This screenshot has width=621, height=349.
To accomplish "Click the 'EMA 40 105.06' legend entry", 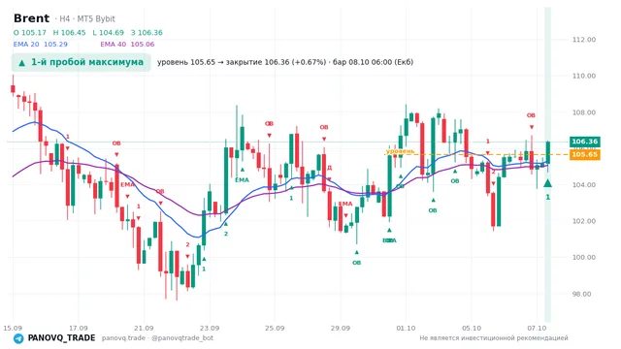I will (x=127, y=45).
